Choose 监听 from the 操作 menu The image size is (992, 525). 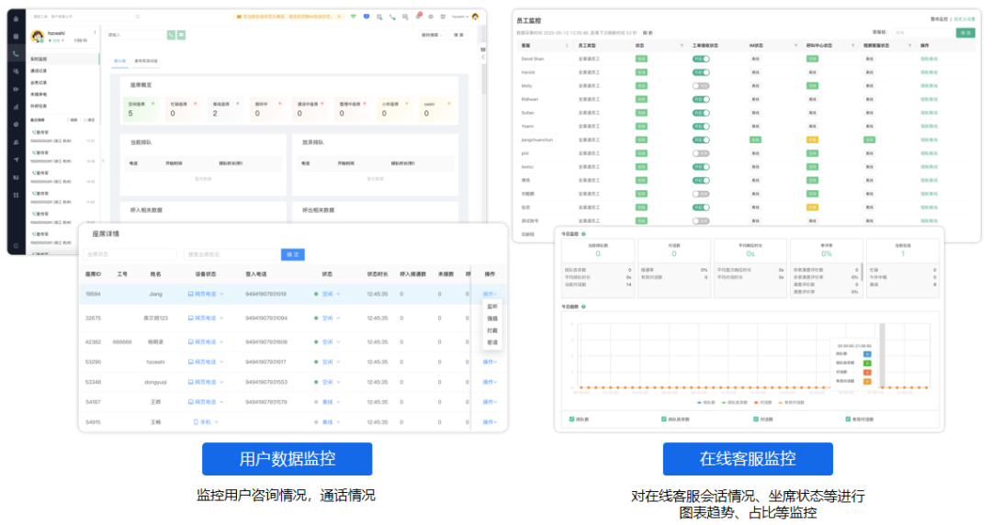492,307
